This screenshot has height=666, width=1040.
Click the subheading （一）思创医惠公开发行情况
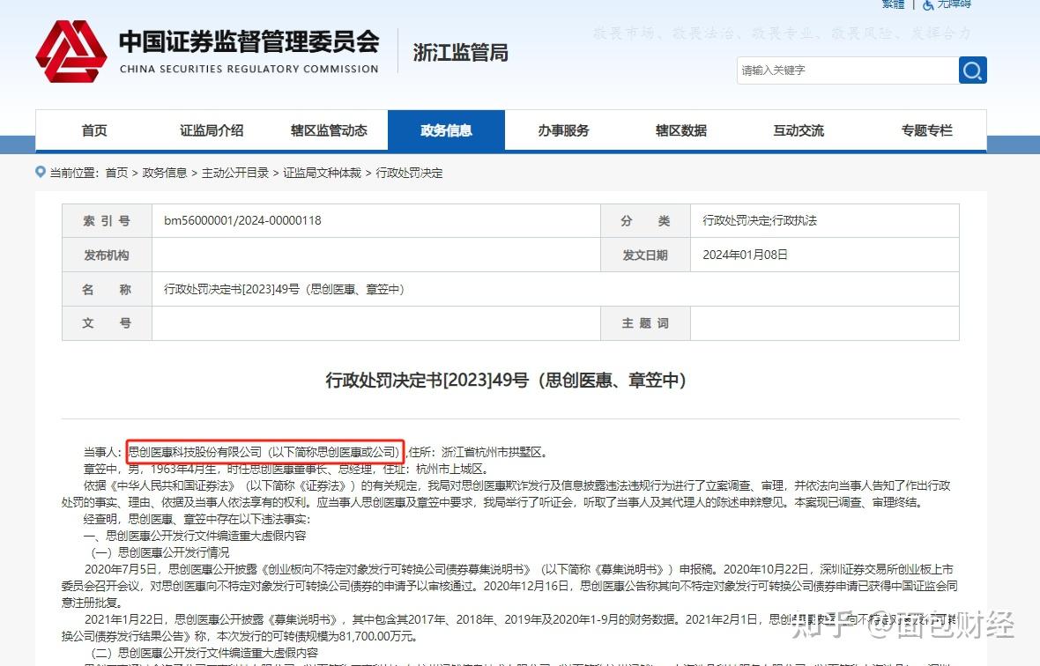point(160,552)
